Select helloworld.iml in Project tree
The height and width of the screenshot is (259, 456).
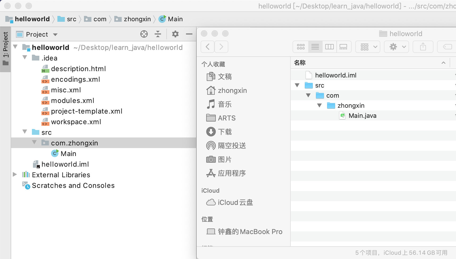point(65,164)
